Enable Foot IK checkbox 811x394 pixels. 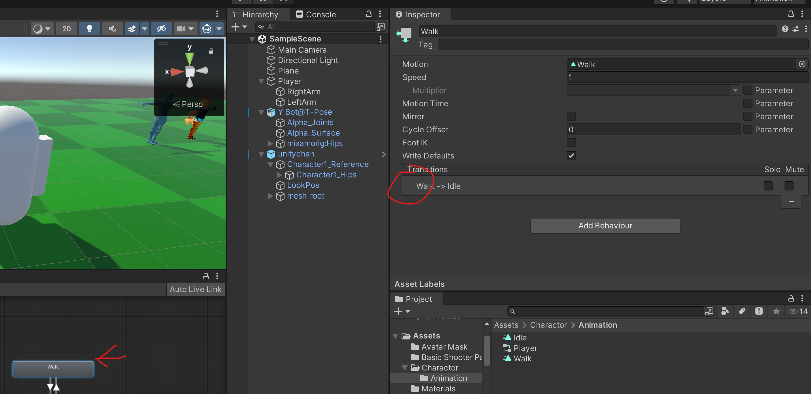571,142
